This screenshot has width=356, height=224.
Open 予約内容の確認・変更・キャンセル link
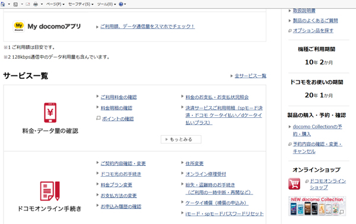[317, 148]
